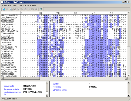Select sequence O70641/448-556
This screenshot has height=101, width=131.
(8, 33)
